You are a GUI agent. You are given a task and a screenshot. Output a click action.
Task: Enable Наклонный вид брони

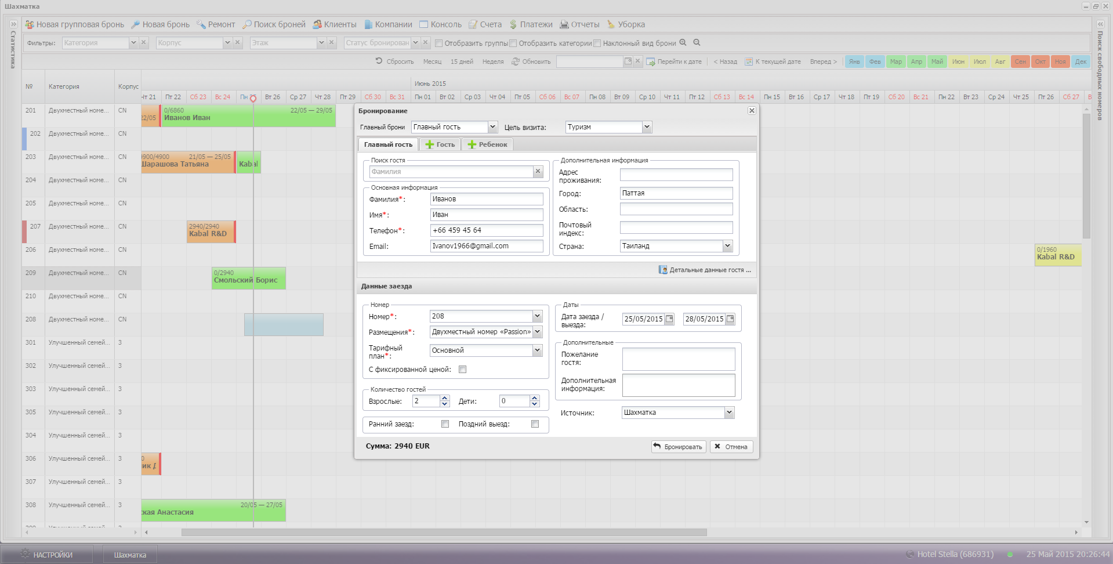597,43
